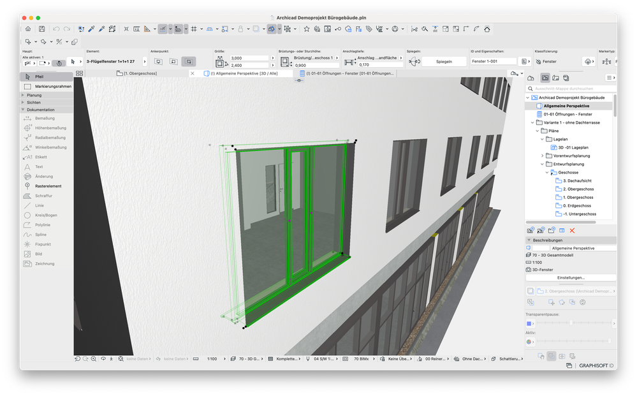
Task: Click the blue Transparentpause color swatch
Action: (x=529, y=324)
